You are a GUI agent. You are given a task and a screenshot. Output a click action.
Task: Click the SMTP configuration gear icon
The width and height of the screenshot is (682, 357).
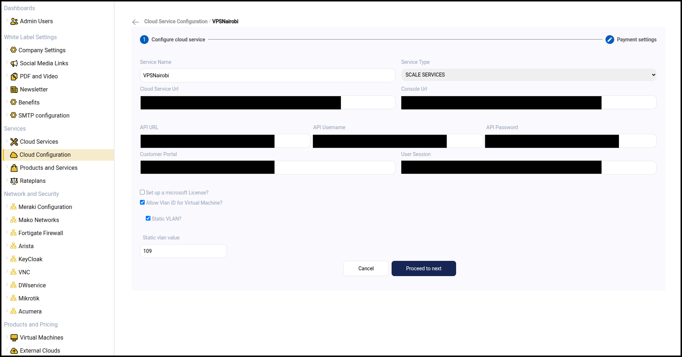click(x=13, y=115)
